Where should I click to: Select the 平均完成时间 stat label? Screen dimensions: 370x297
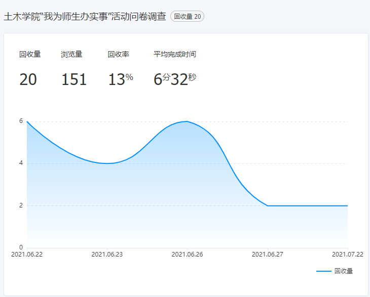(x=174, y=54)
